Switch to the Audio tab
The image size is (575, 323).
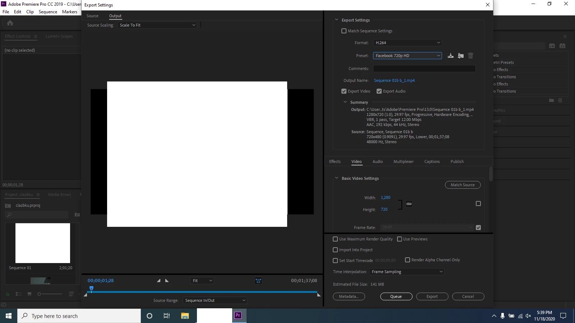(378, 161)
